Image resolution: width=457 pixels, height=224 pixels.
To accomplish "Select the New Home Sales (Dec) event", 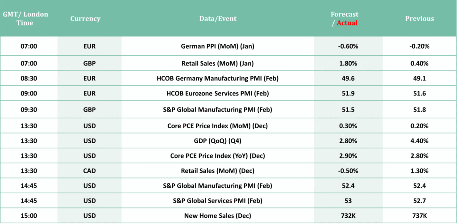I will (218, 216).
